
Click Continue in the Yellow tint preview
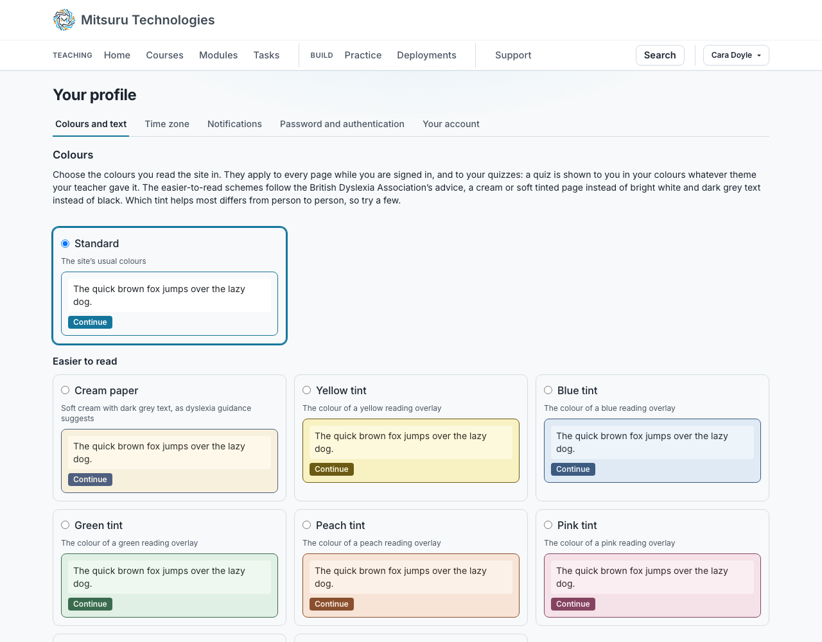pos(331,469)
